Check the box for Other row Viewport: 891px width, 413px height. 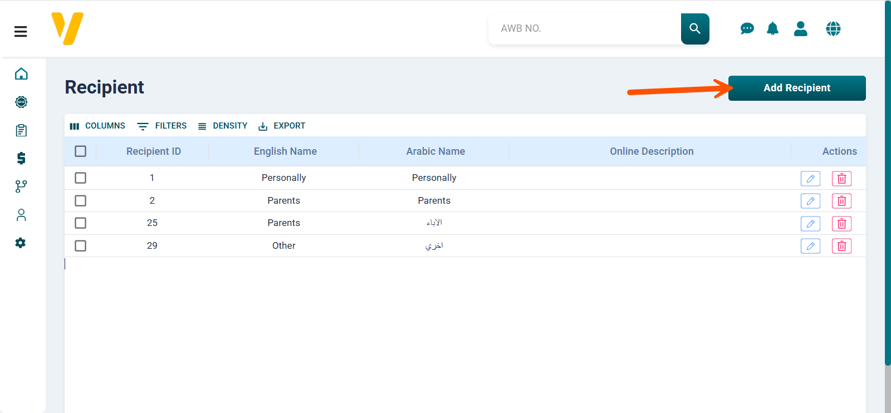click(x=81, y=246)
